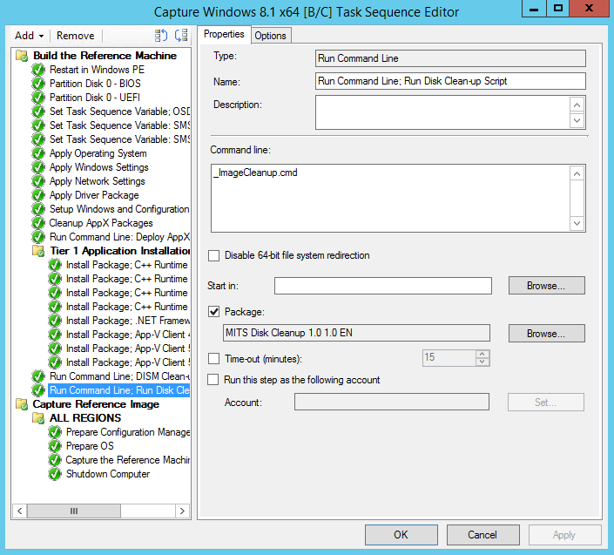This screenshot has width=614, height=555.
Task: Select the Apply Driver Package step
Action: click(94, 195)
